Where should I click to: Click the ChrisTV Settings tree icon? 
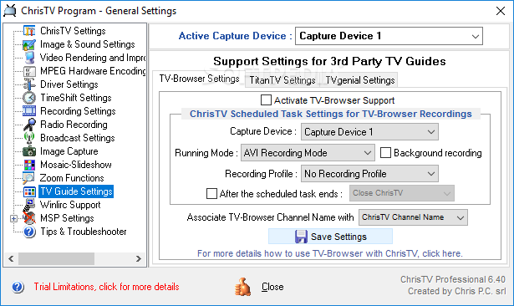point(29,31)
